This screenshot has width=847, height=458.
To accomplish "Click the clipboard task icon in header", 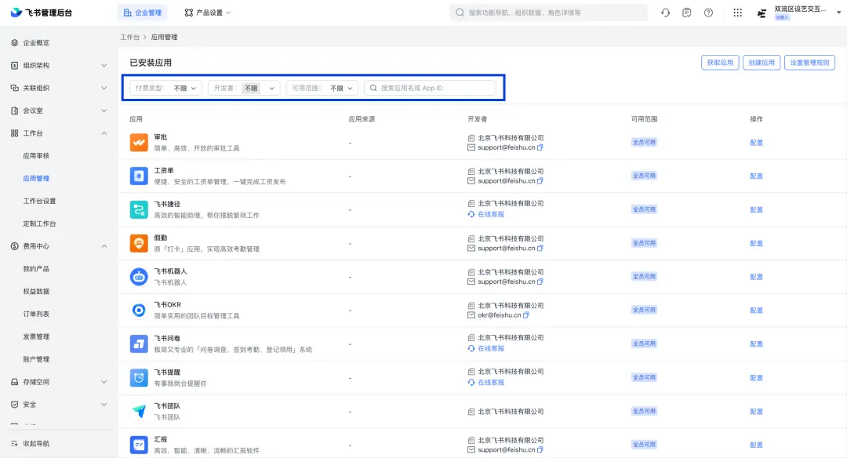I will pyautogui.click(x=687, y=13).
